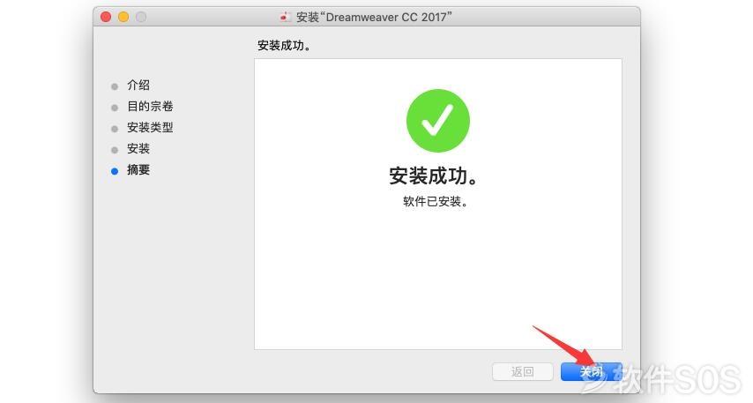Viewport: 753px width, 403px height.
Task: Click the blue bullet beside 摘要
Action: (x=115, y=171)
